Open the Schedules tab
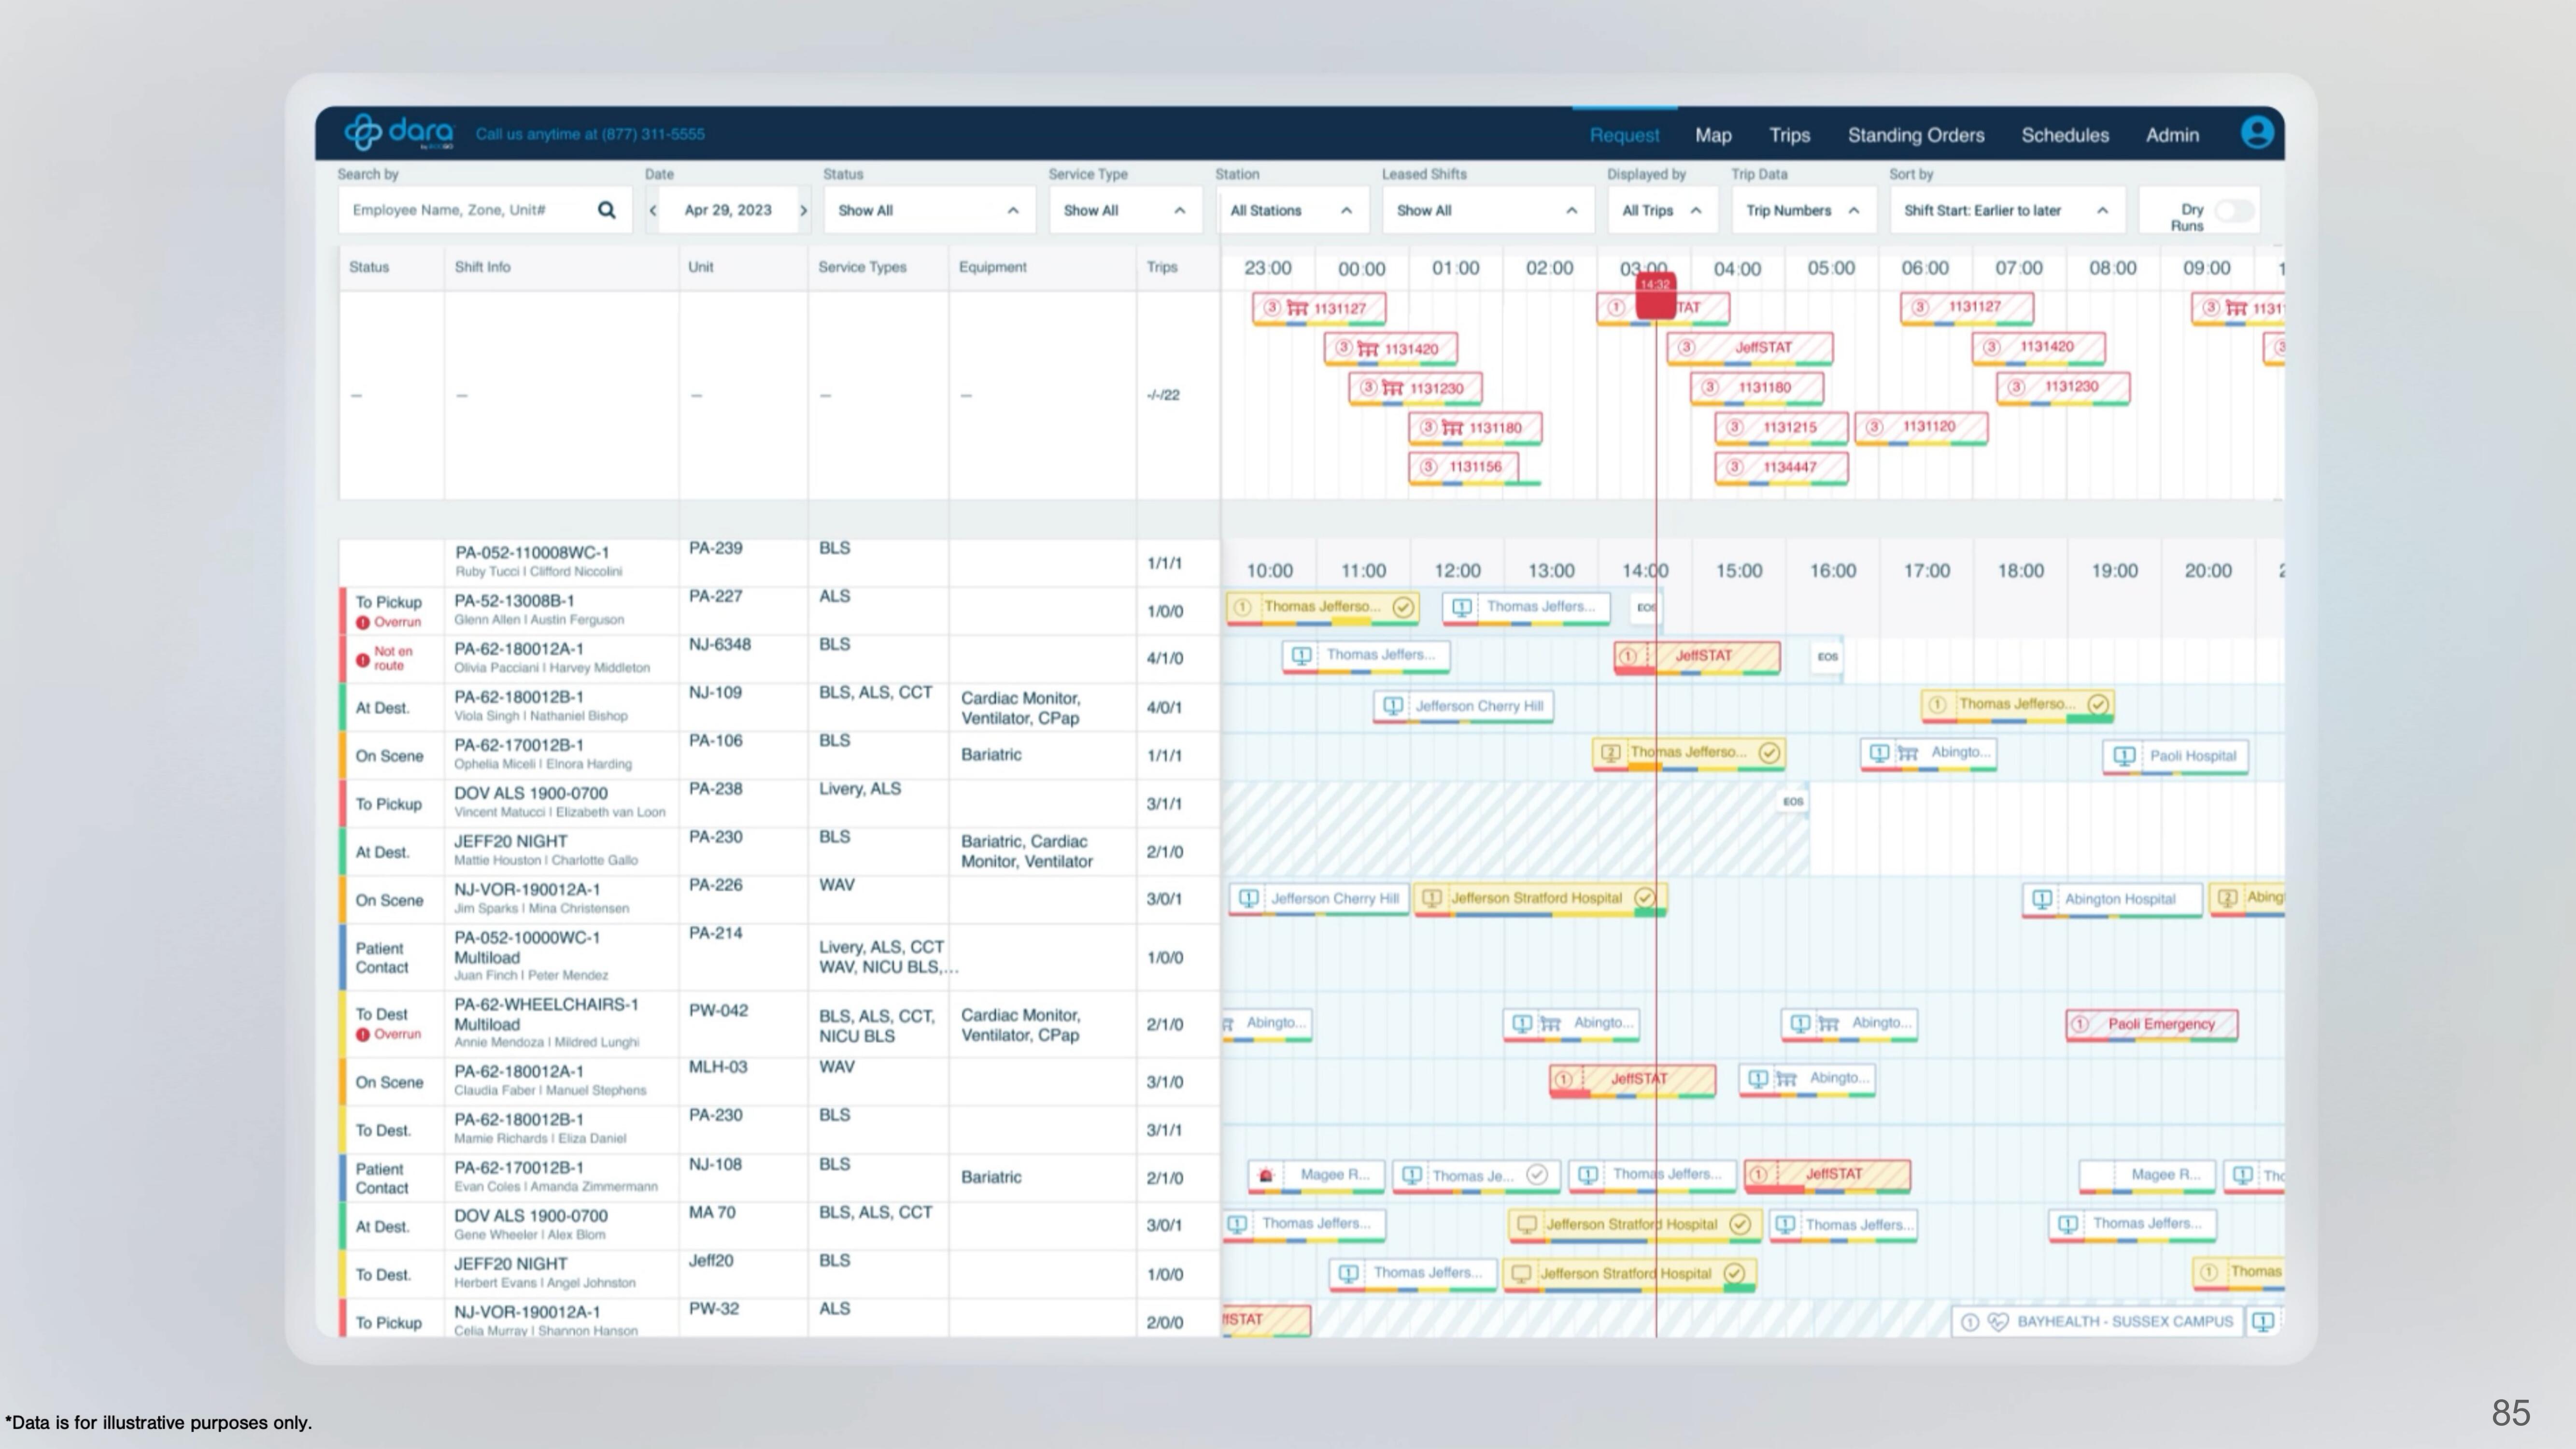 pos(2065,135)
